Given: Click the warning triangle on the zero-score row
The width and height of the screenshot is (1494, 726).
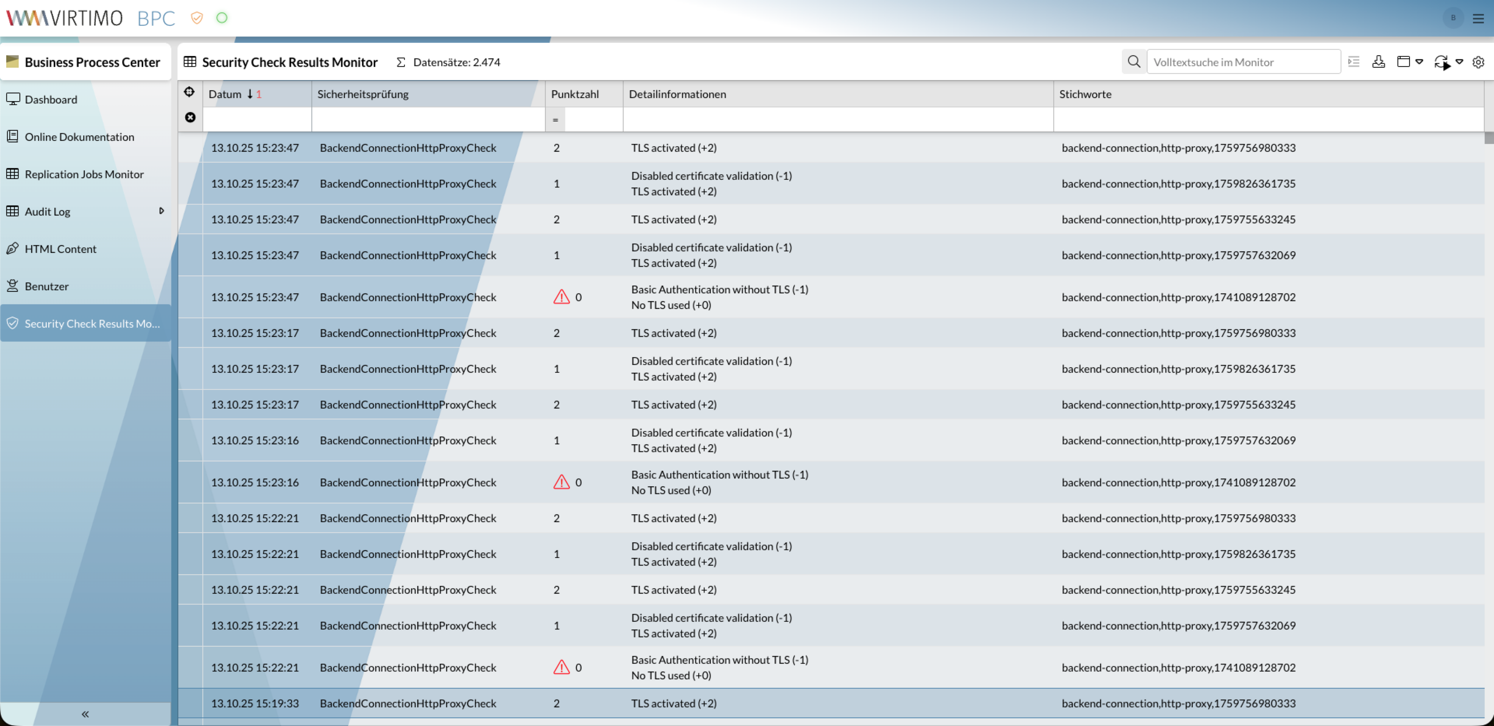Looking at the screenshot, I should point(561,296).
